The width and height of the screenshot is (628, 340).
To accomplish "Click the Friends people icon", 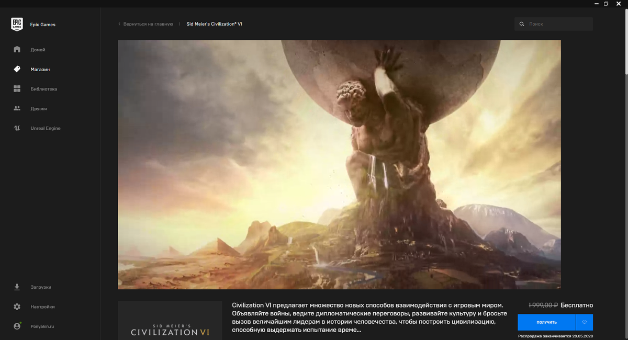I will 17,108.
